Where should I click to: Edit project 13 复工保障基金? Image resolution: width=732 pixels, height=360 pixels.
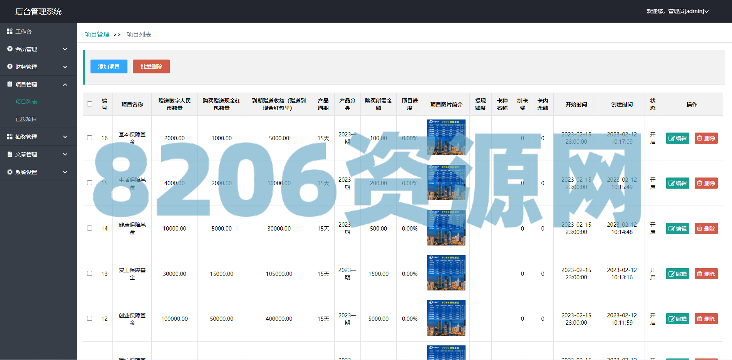pyautogui.click(x=678, y=274)
